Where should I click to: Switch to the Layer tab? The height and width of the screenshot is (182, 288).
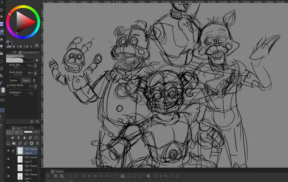pyautogui.click(x=17, y=128)
